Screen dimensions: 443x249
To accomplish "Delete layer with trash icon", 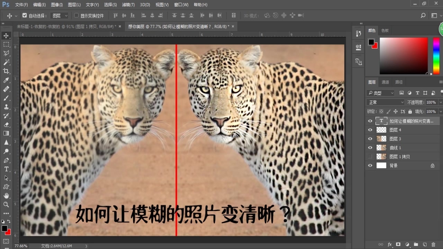I will pos(433,244).
